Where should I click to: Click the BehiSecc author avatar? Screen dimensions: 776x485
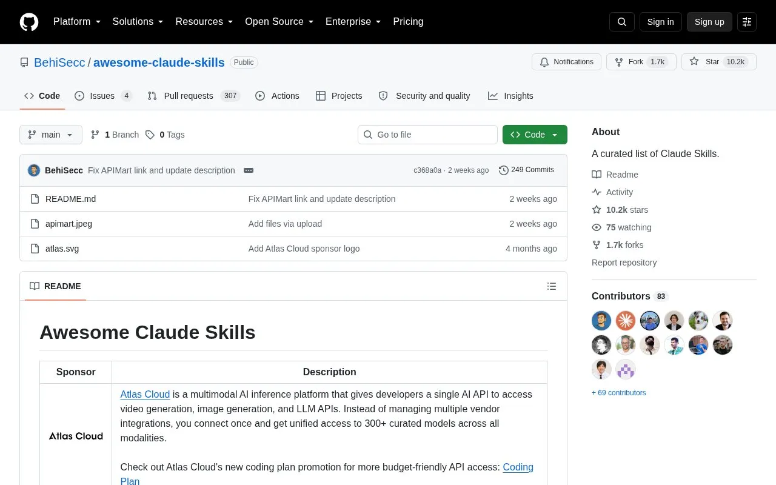34,170
